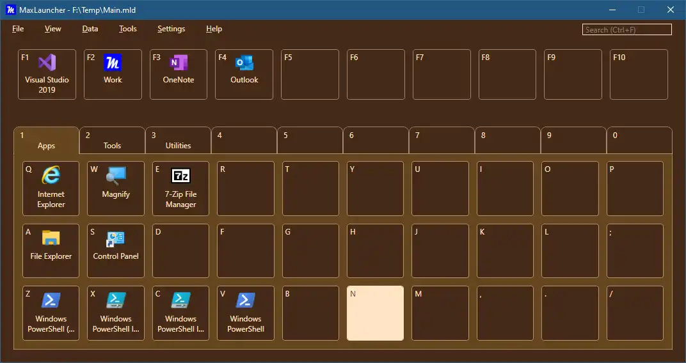Click the empty O key button
The image size is (686, 363).
(x=570, y=189)
